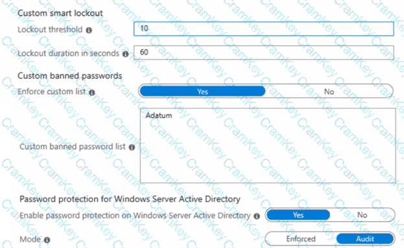Show info for Custom banned password list
This screenshot has width=404, height=248.
(132, 147)
